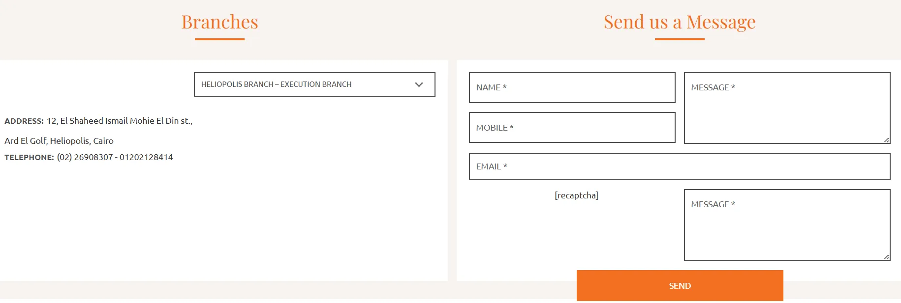Image resolution: width=901 pixels, height=303 pixels.
Task: Click the Ard El Golf, Heliopolis, Cairo line
Action: click(x=59, y=141)
